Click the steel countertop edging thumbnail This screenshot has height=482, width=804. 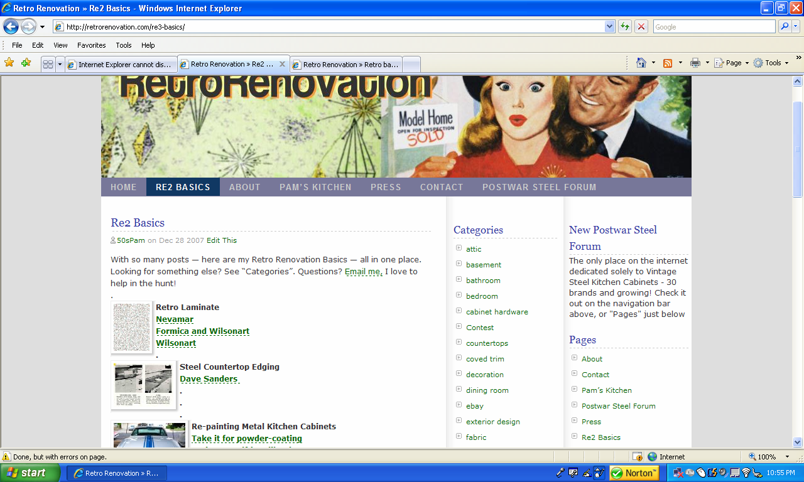(x=143, y=385)
